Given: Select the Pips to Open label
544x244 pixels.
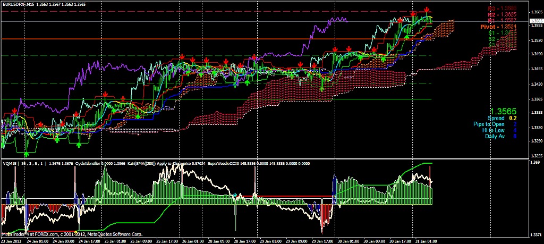Looking at the screenshot, I should coord(488,124).
